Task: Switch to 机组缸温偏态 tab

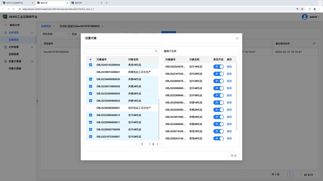Action: click(x=80, y=26)
